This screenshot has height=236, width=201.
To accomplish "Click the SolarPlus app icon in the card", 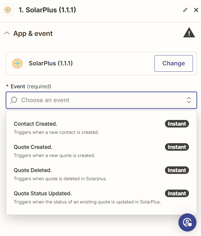I will [x=17, y=63].
